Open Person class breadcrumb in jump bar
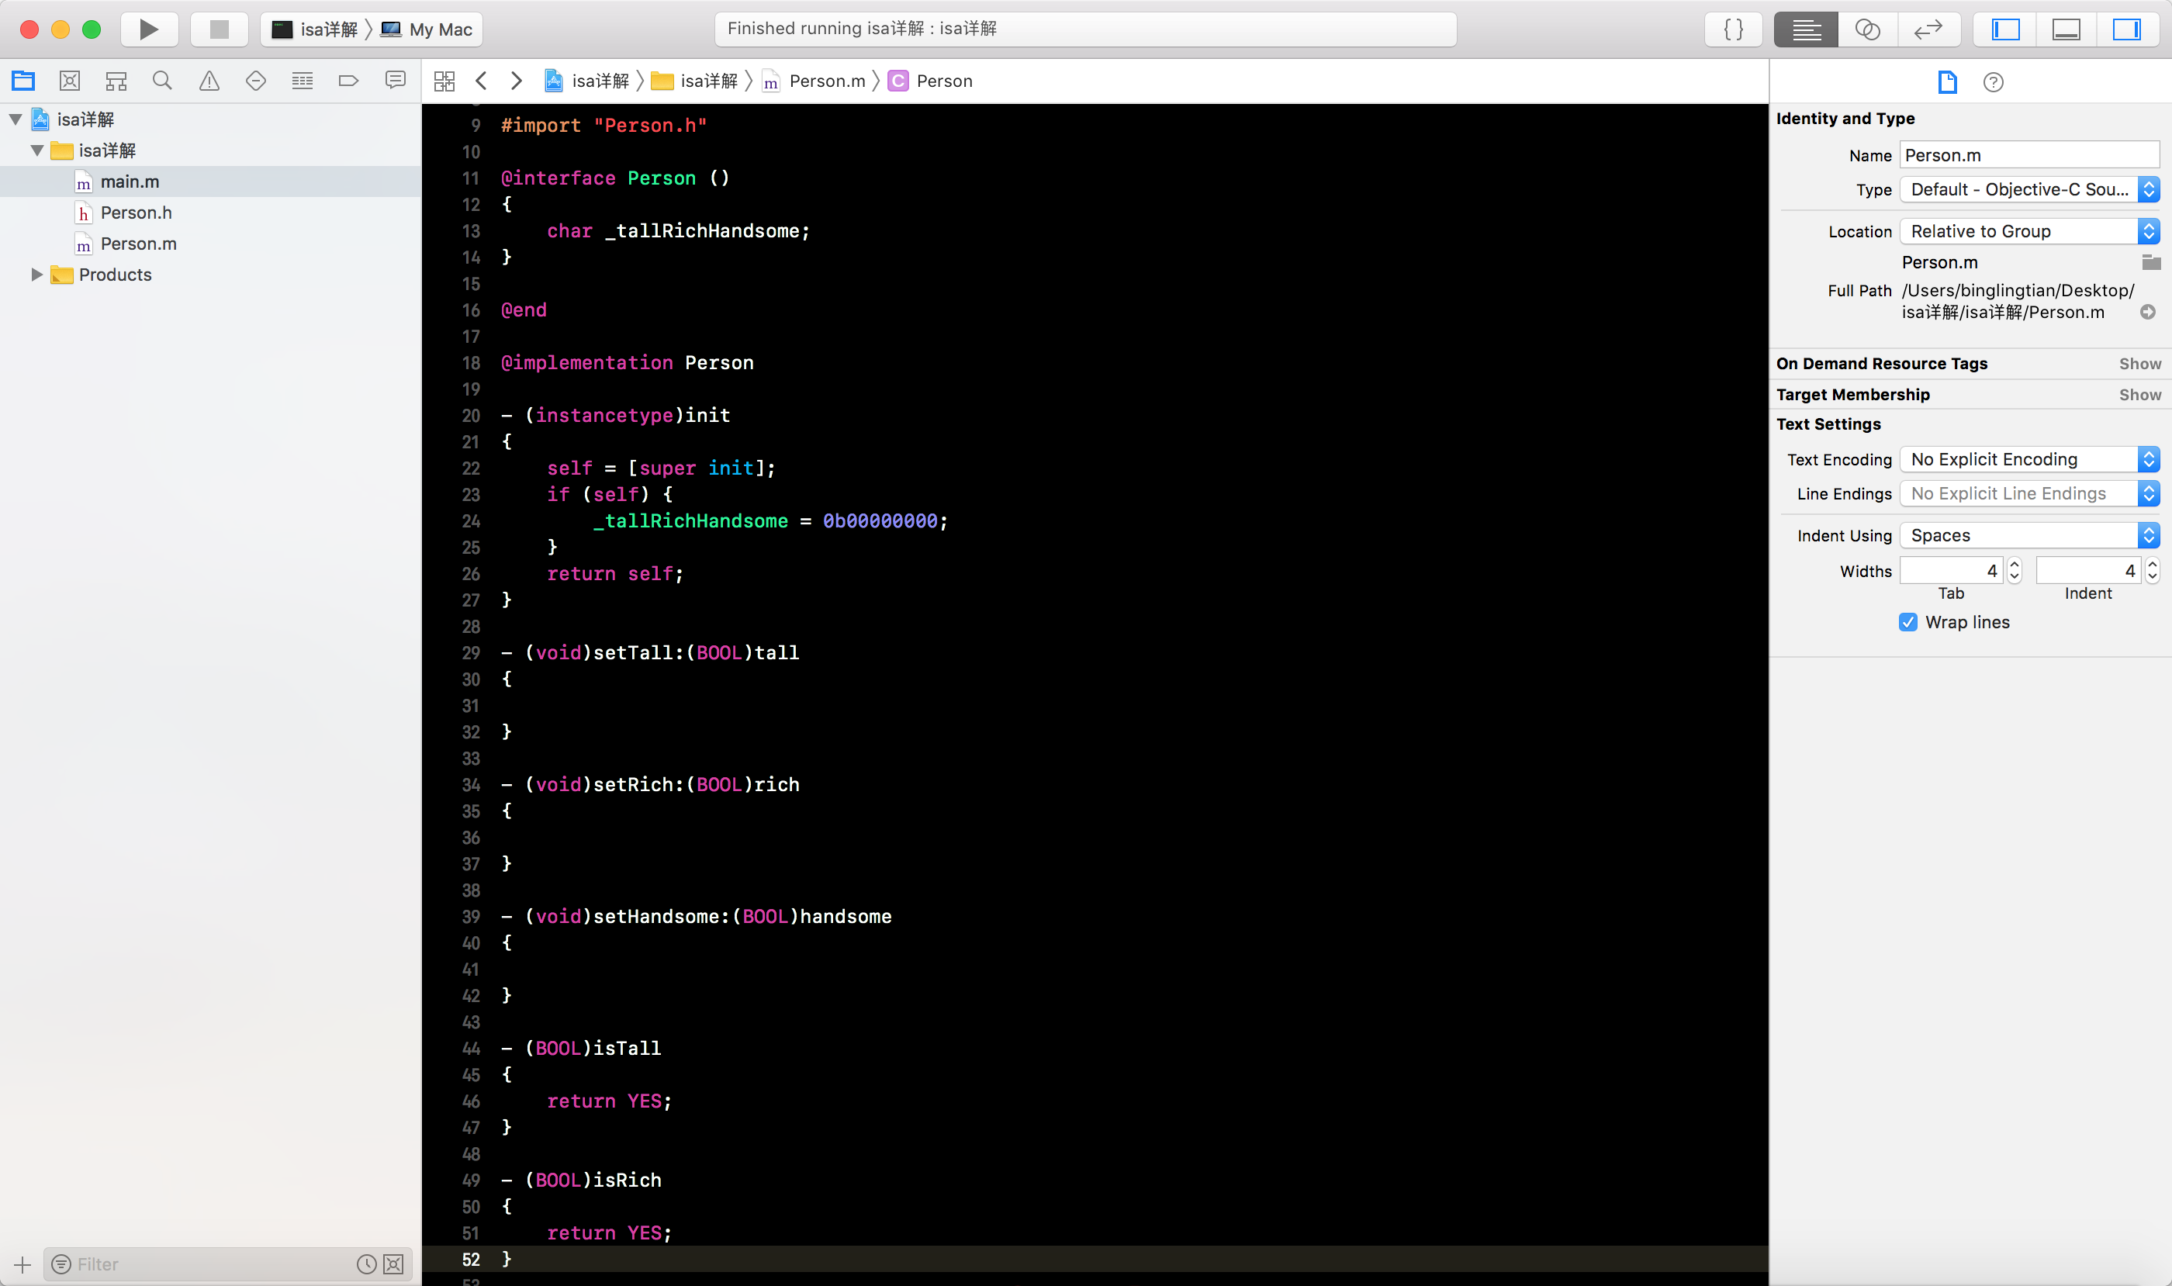 (931, 81)
